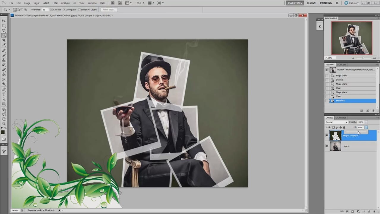Select the Crop tool
This screenshot has height=214, width=380.
4,40
